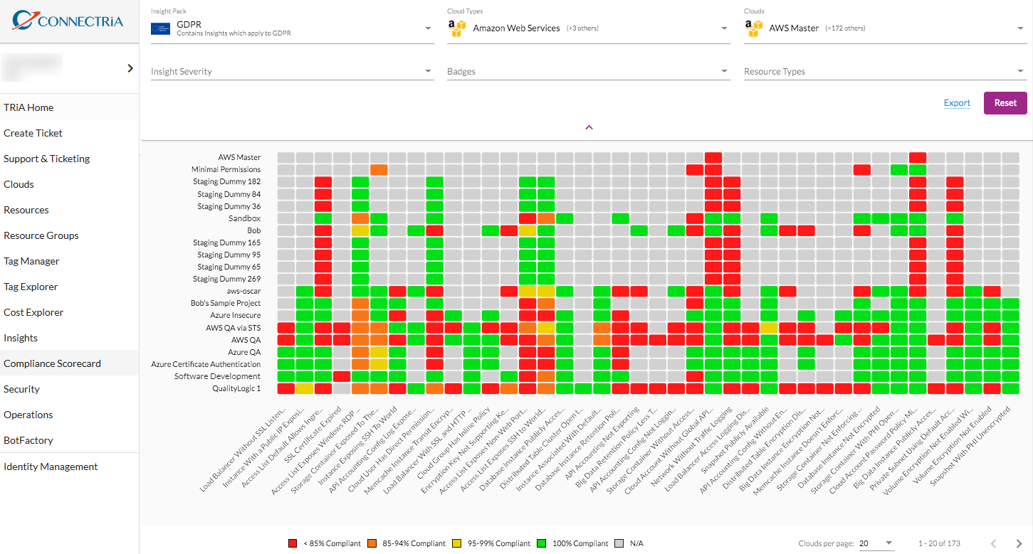The image size is (1033, 554).
Task: Select the QualityLogic 1 row label
Action: click(236, 388)
